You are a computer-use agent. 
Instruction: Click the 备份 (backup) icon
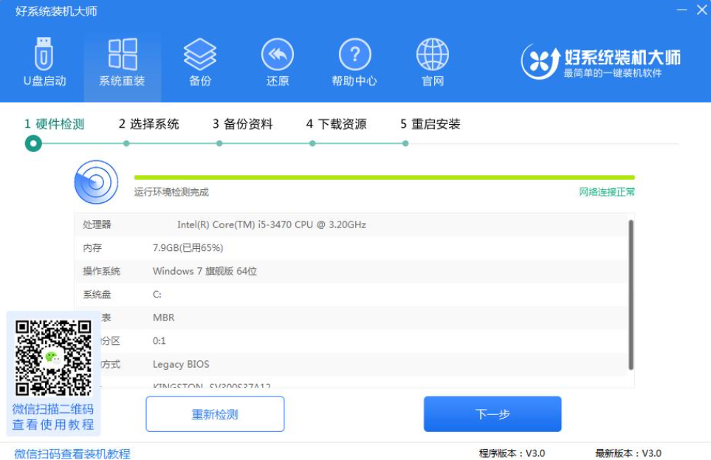click(x=200, y=59)
